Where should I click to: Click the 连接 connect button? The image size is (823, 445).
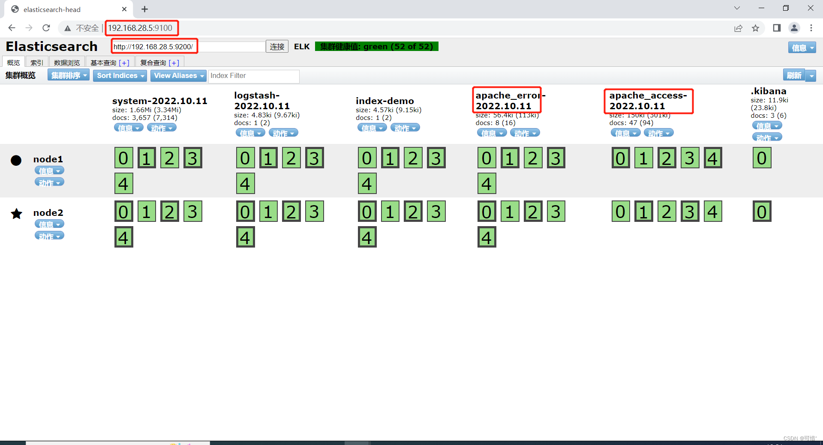277,46
